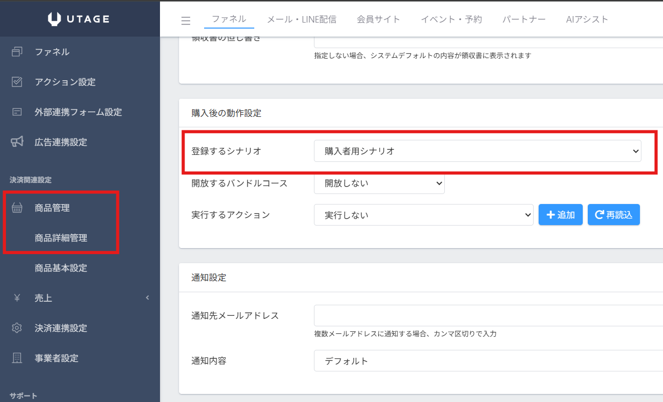Click the 通知先メールアドレス input field

click(x=487, y=316)
